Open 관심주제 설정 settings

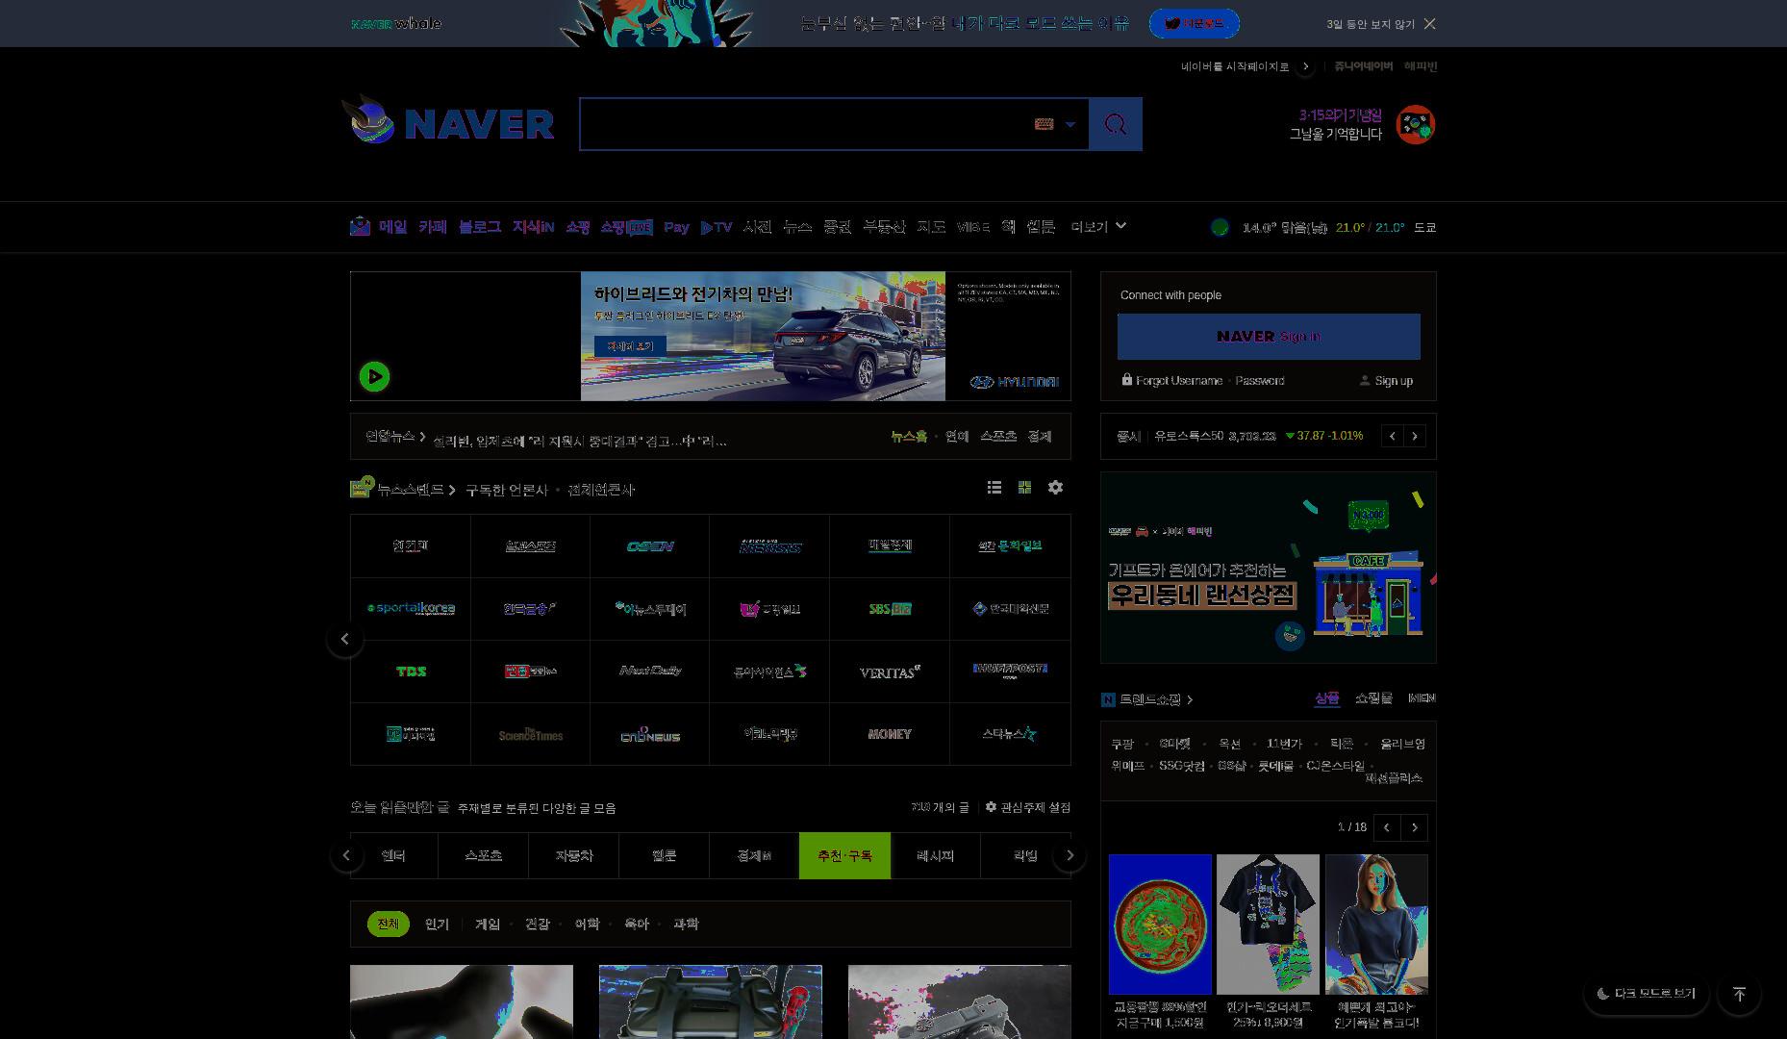(1027, 807)
